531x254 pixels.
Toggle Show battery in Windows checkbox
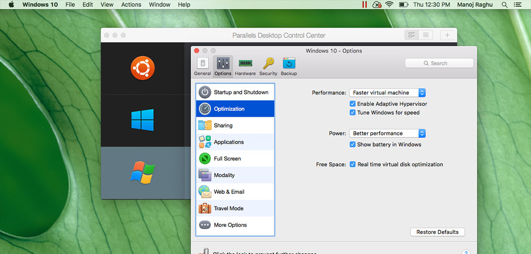click(x=353, y=144)
